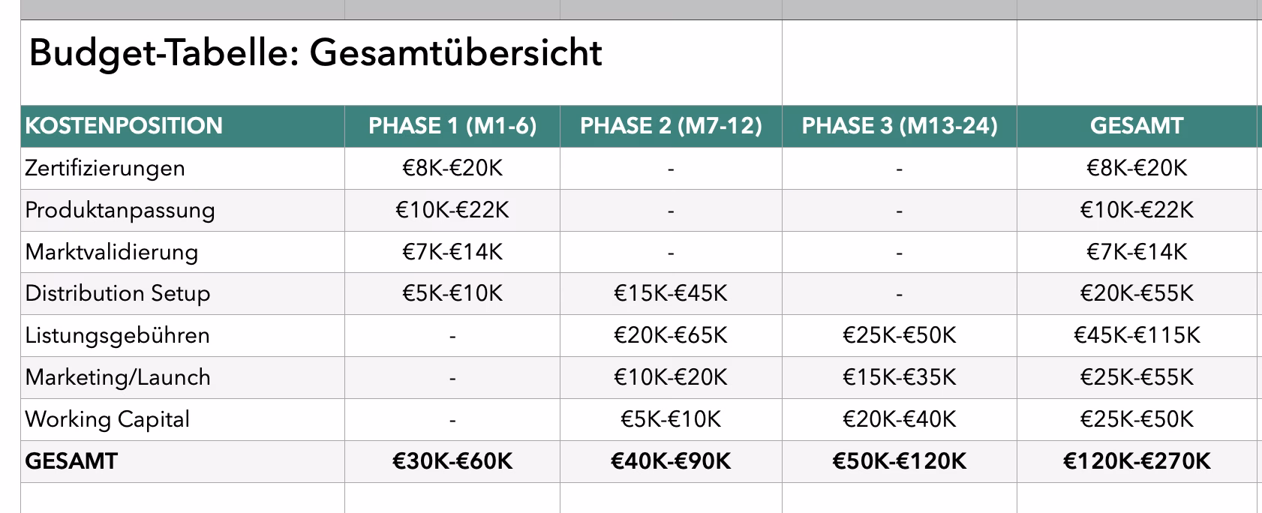Click the PHASE 2 (M7-12) header cell

pos(671,126)
